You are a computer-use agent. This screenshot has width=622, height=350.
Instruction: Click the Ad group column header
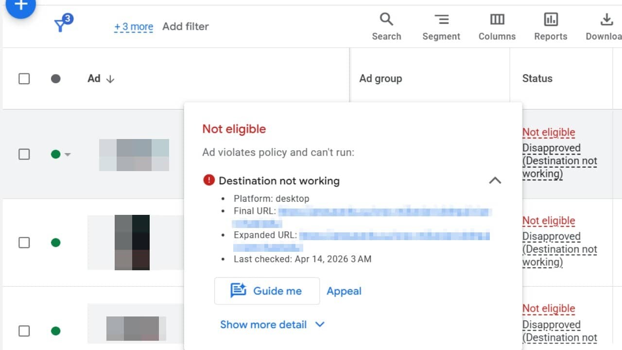click(x=380, y=78)
